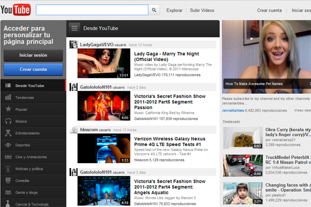Click hksscom 5,129 reproducciones text

(159, 160)
